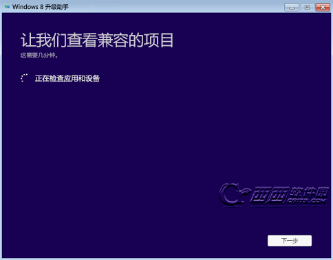Click the maximize button in title bar
Viewport: 333px width, 260px height.
pyautogui.click(x=308, y=8)
